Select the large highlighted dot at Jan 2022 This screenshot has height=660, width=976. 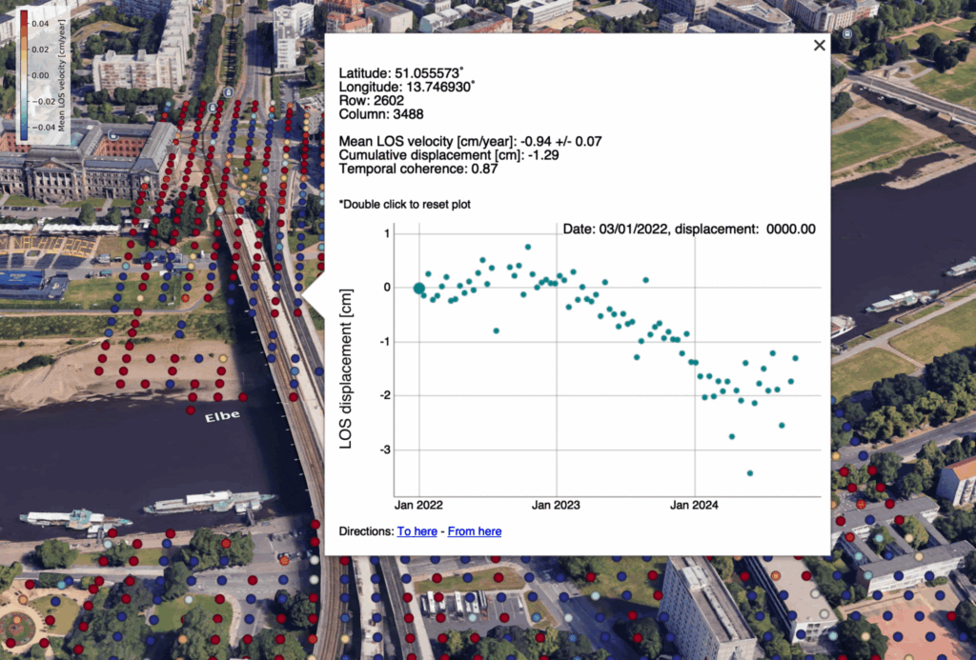tap(419, 289)
